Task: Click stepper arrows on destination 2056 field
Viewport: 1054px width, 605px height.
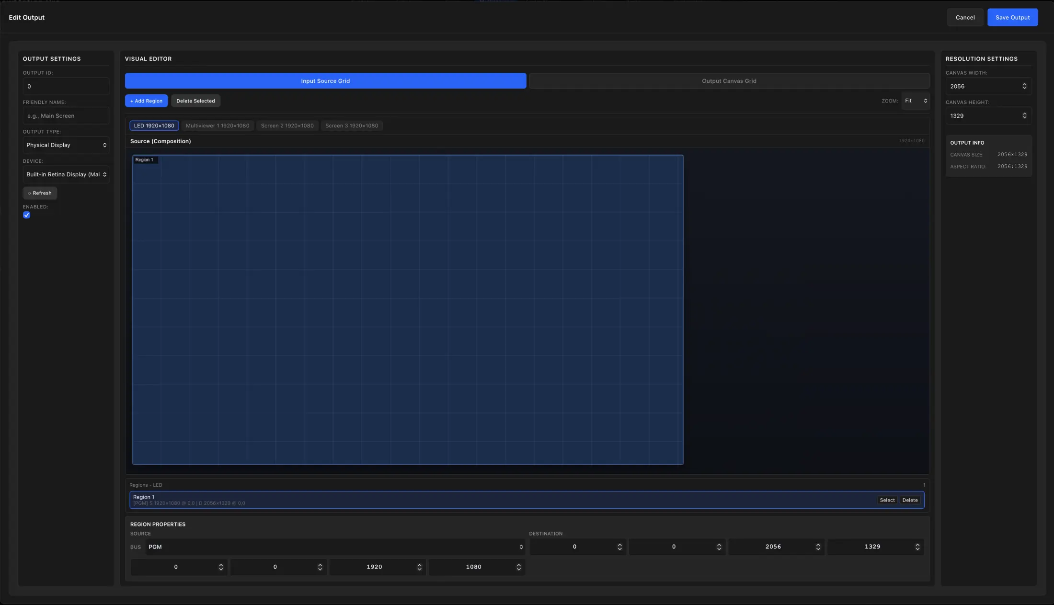Action: pos(818,547)
